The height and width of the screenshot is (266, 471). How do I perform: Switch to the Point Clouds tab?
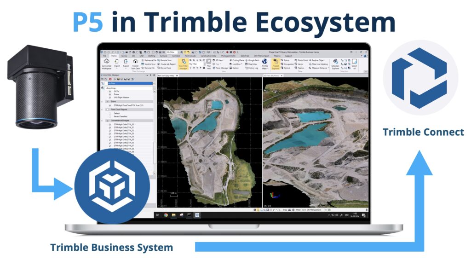[x=190, y=56]
